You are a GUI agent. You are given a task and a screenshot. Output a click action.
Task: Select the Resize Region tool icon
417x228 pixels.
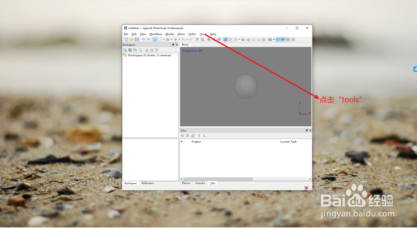pos(168,39)
